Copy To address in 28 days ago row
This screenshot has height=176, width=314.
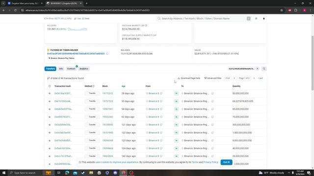[x=212, y=93]
